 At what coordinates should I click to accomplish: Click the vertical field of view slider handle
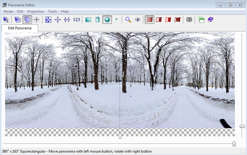(x=242, y=126)
